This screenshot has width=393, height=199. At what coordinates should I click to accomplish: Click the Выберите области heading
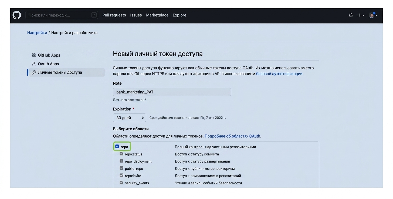pyautogui.click(x=131, y=129)
